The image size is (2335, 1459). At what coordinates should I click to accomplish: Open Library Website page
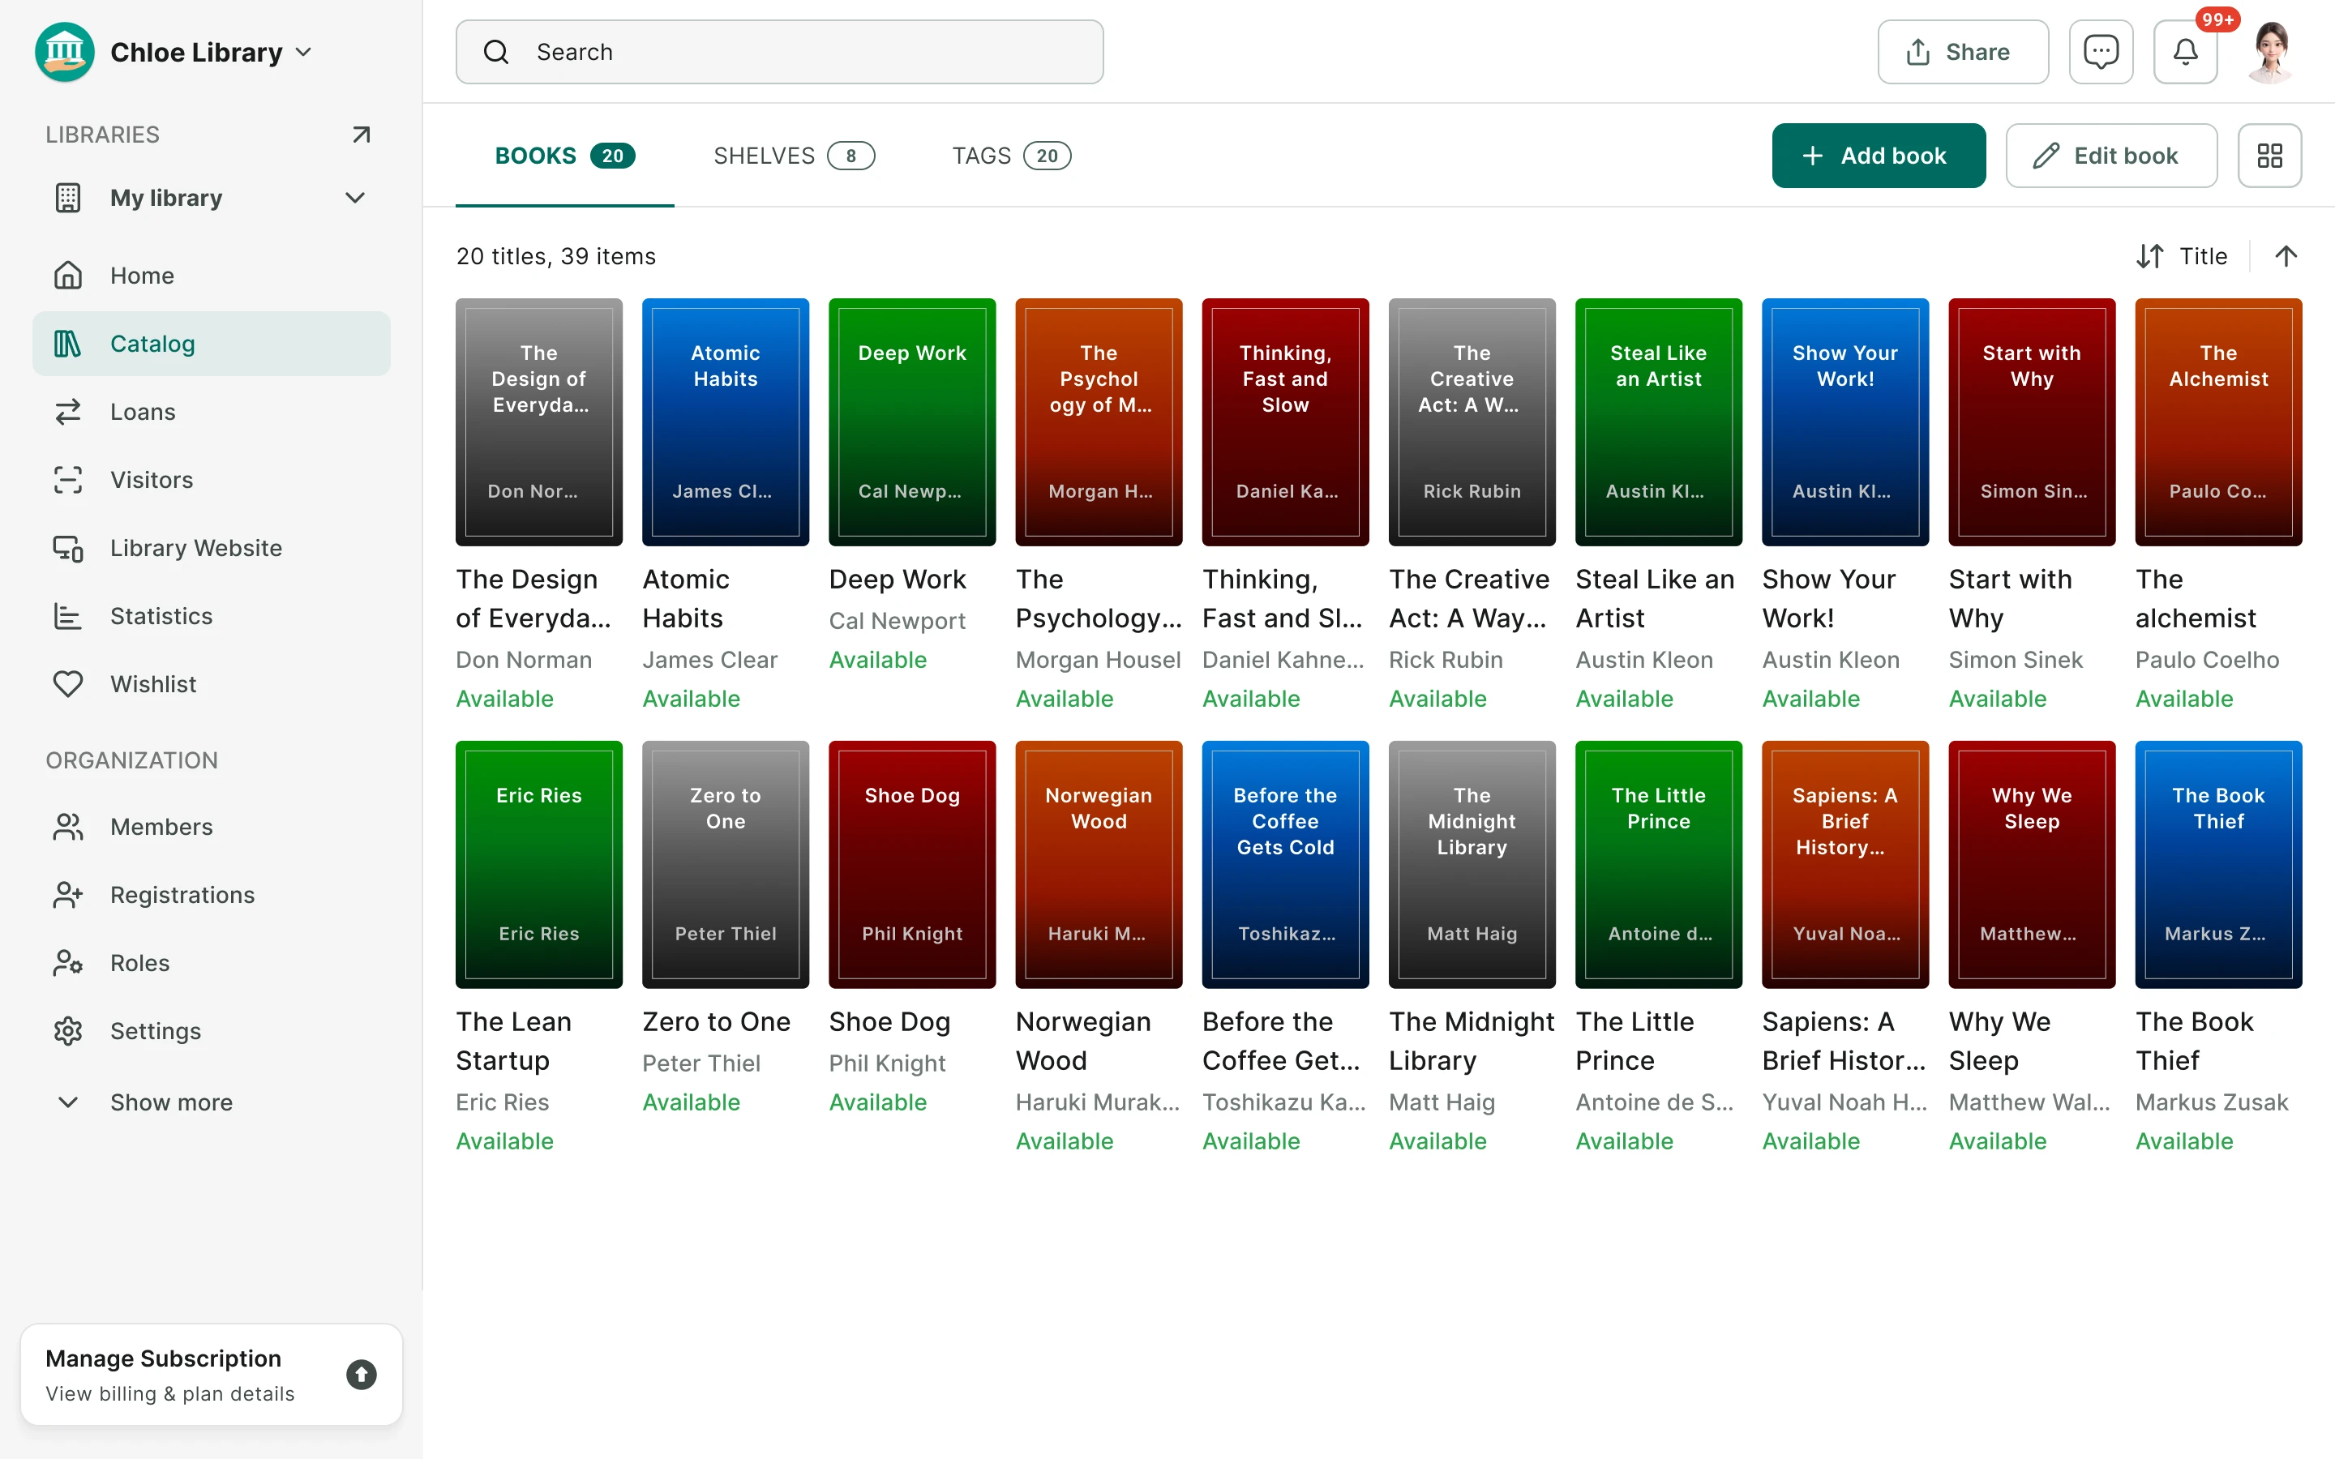click(212, 548)
